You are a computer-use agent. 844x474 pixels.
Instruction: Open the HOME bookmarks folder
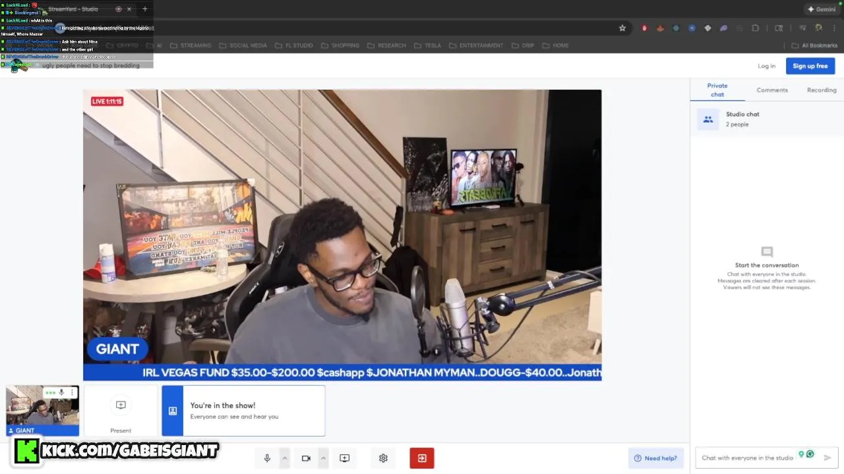tap(555, 45)
